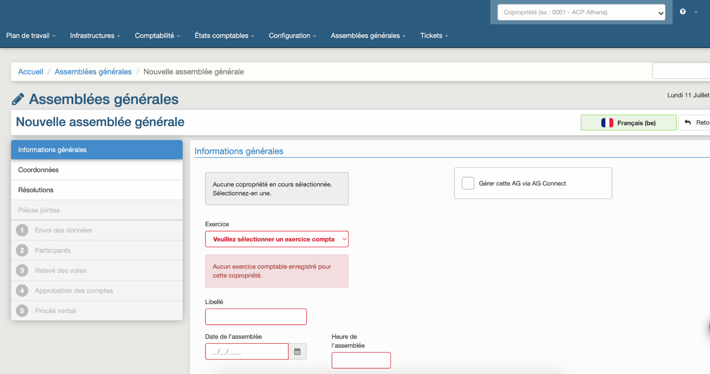Open the Tickets menu
The height and width of the screenshot is (374, 710).
pos(434,35)
